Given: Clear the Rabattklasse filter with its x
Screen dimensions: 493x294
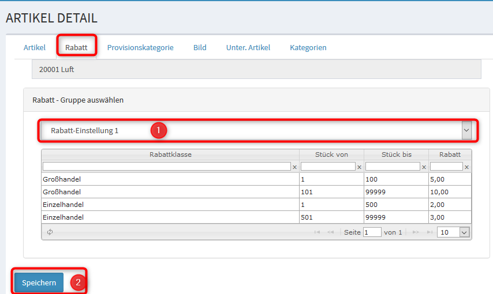Looking at the screenshot, I should [x=294, y=167].
